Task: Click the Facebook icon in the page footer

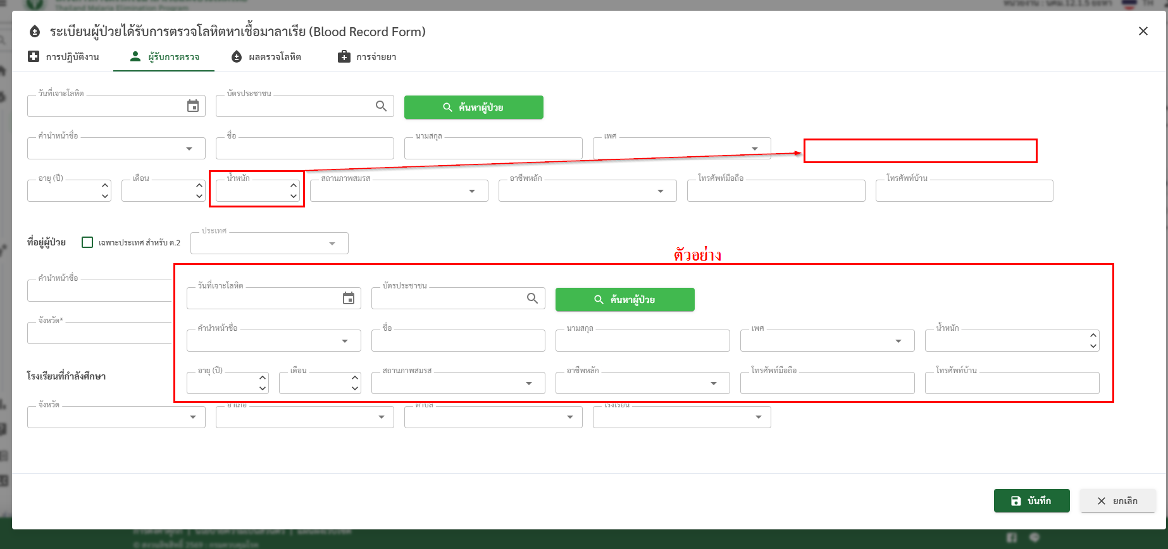Action: coord(1012,538)
